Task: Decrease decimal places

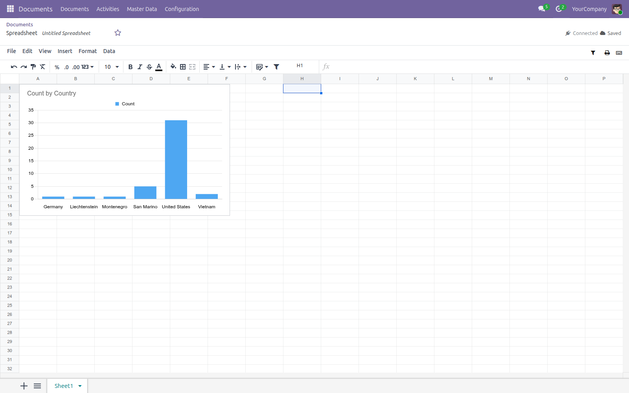Action: [x=66, y=67]
